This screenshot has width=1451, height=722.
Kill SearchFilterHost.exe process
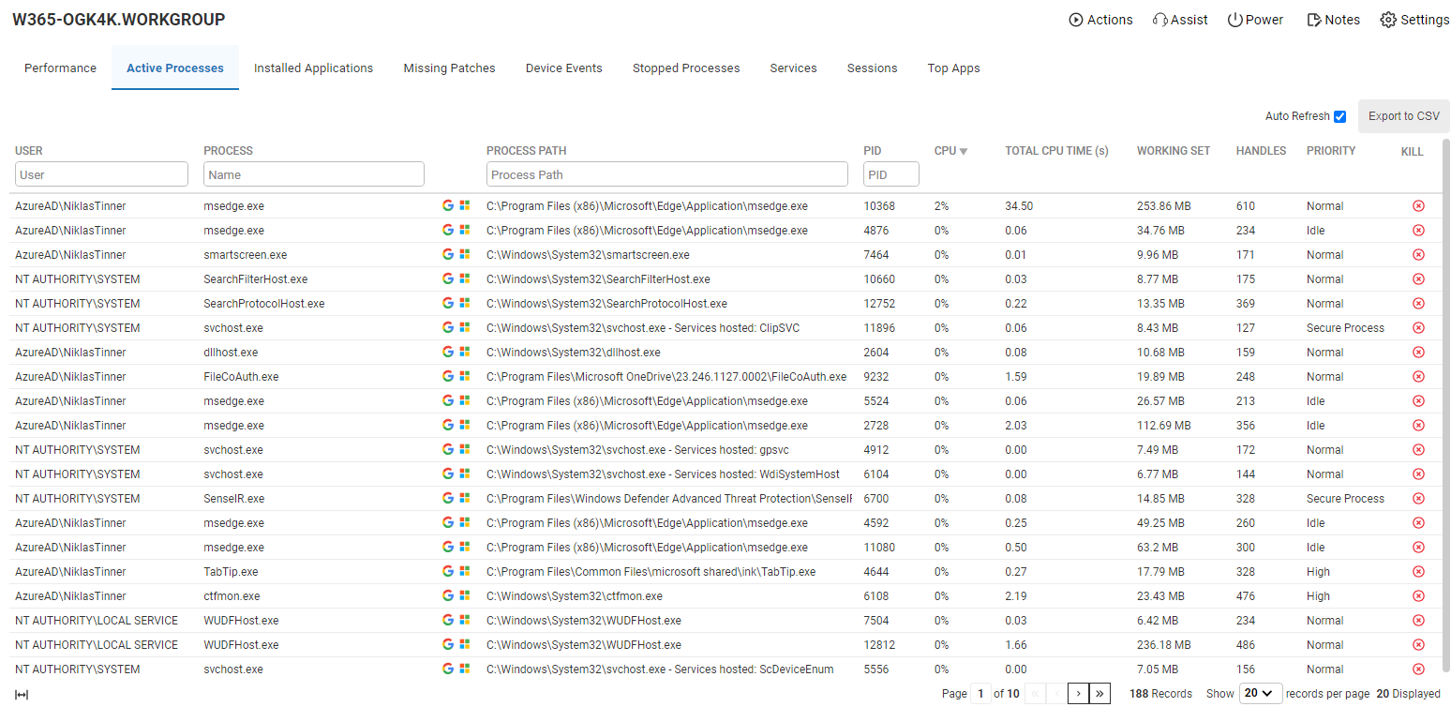coord(1418,279)
